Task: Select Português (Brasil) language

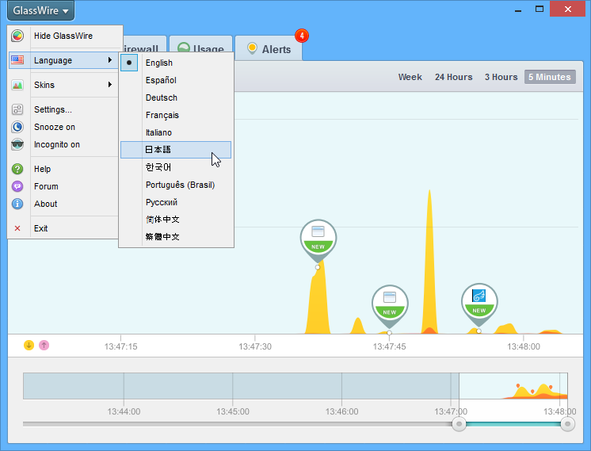Action: click(176, 185)
